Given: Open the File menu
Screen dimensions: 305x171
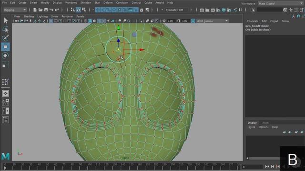Looking at the screenshot, I should 4,3.
